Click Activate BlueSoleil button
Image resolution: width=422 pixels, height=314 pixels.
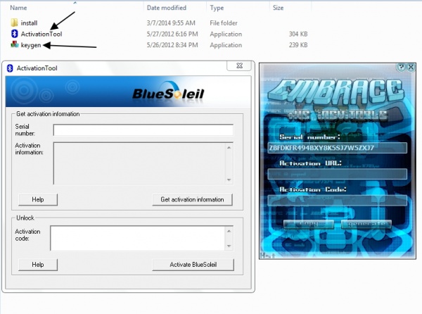tap(193, 265)
